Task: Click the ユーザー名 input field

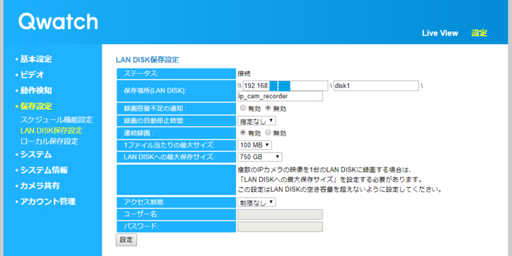Action: click(x=280, y=215)
